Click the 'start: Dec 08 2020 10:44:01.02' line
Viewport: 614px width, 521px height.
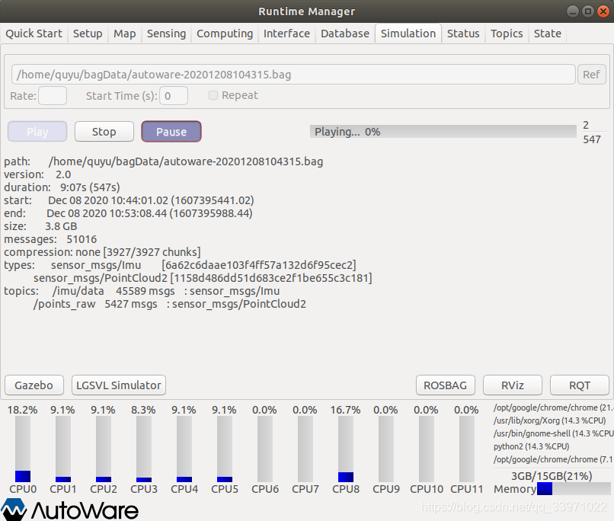129,200
